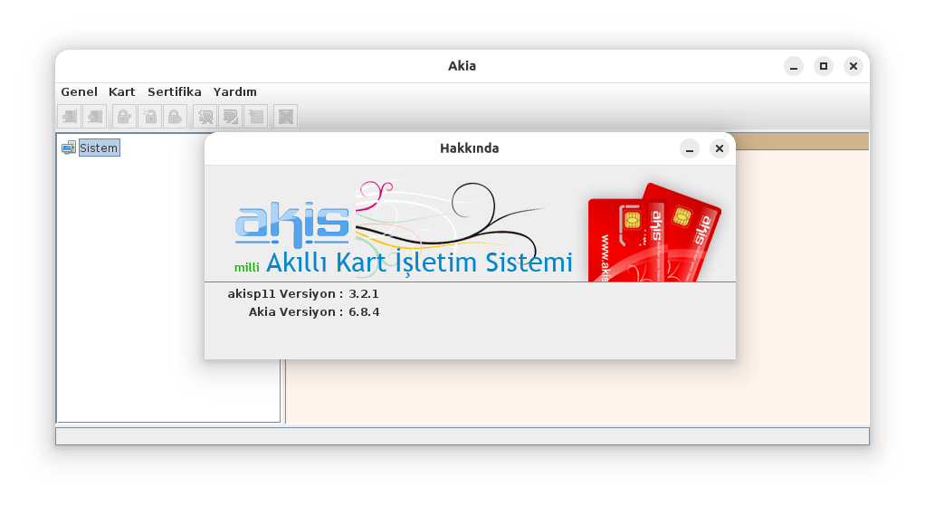Click the certificate-with-left-arrow toolbar icon
This screenshot has width=925, height=506.
tap(205, 116)
